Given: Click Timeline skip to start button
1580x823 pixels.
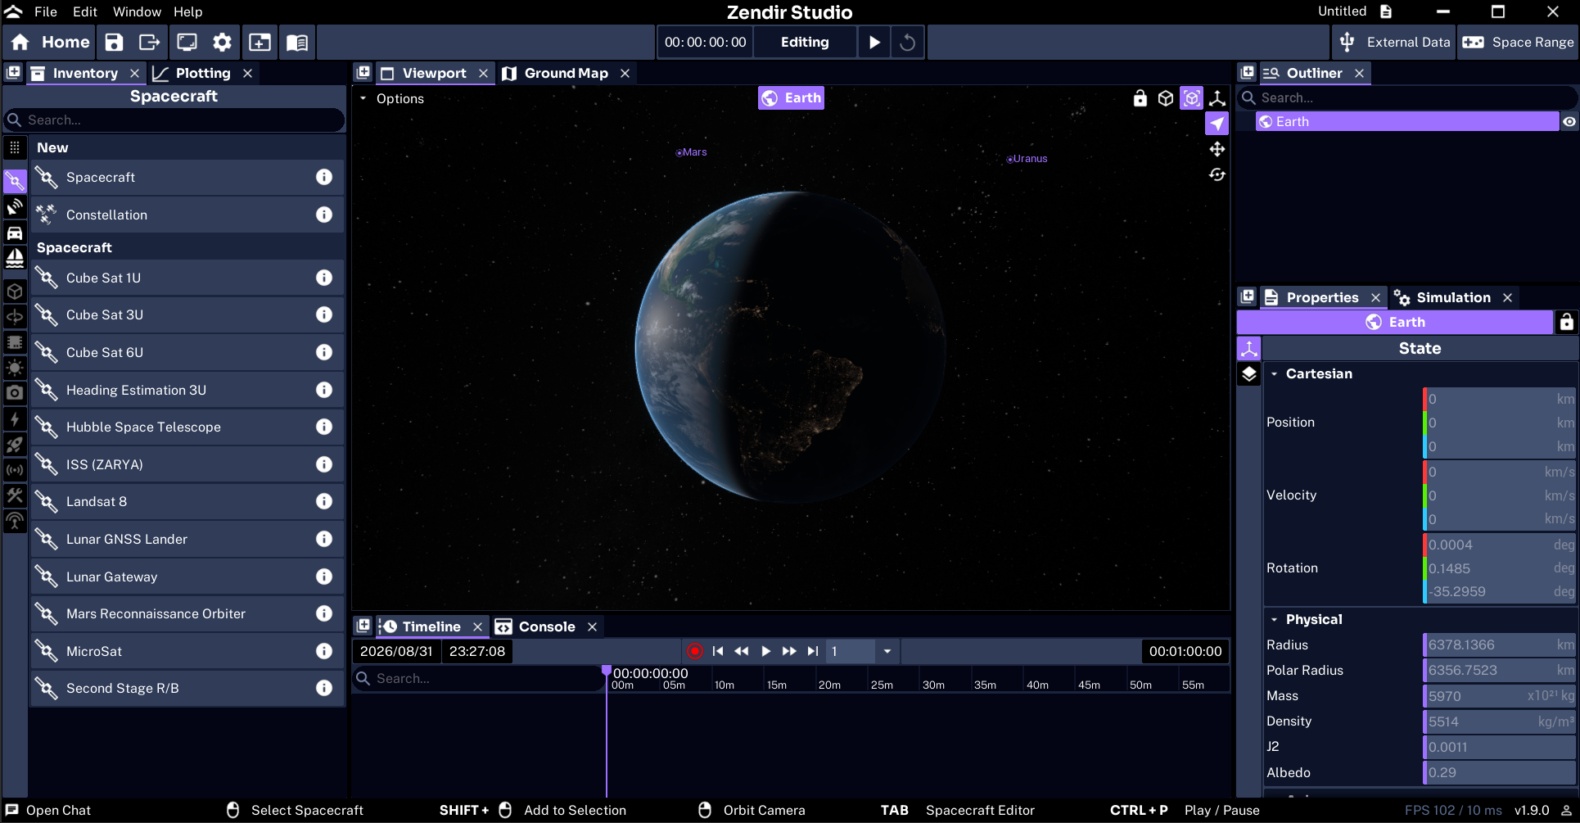Looking at the screenshot, I should 718,651.
